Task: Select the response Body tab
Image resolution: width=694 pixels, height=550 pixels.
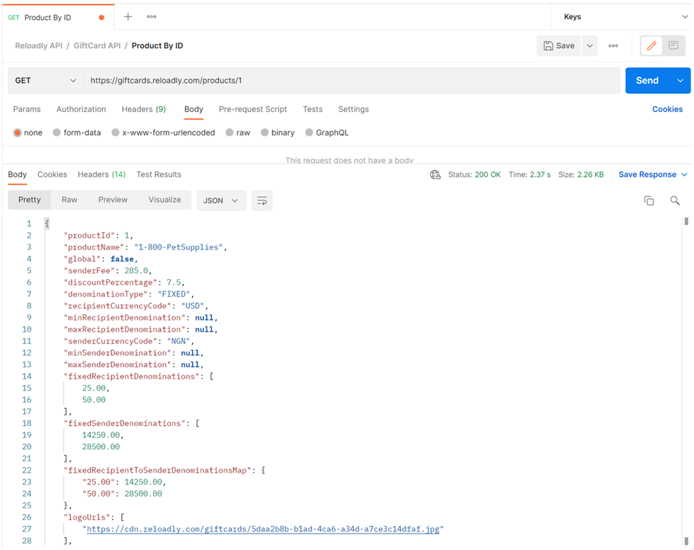Action: pyautogui.click(x=17, y=175)
